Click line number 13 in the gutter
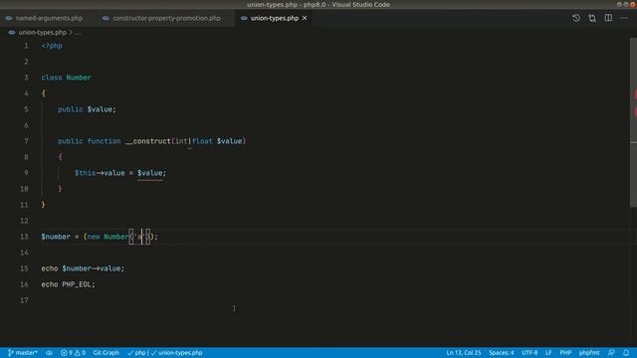Viewport: 637px width, 358px height. (24, 237)
